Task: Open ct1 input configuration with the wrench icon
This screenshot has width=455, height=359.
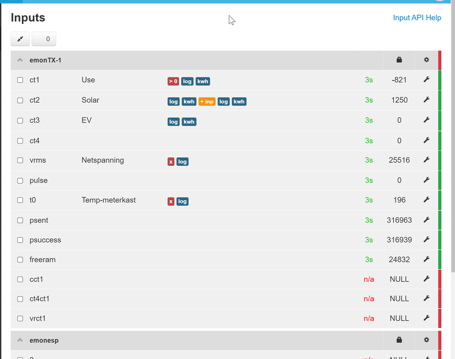Action: (426, 80)
